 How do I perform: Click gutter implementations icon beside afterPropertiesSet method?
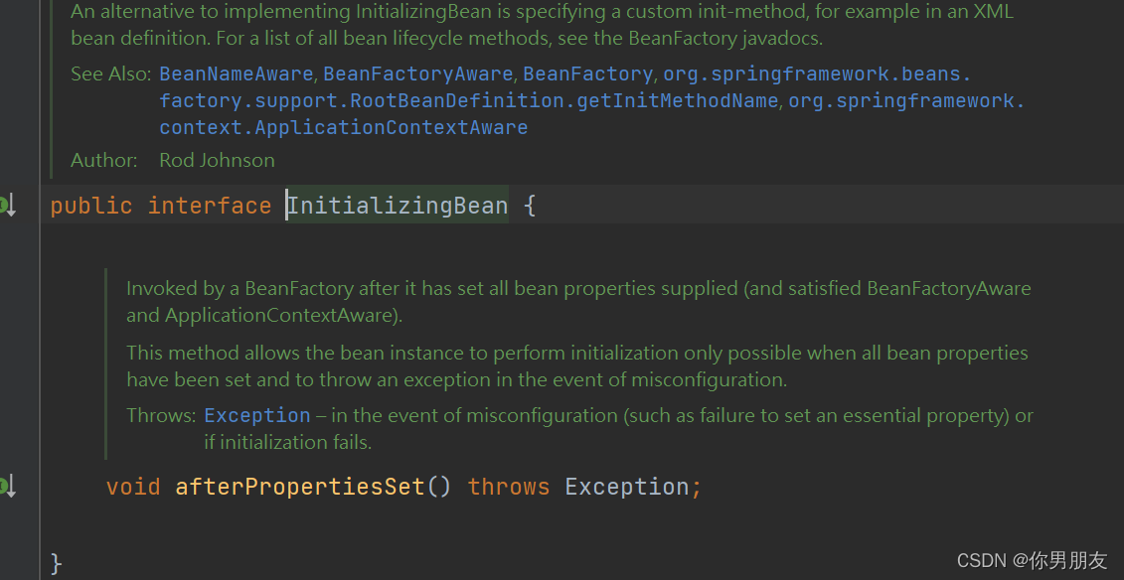(8, 487)
